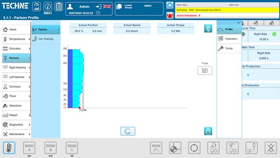This screenshot has height=158, width=280.
Task: Toggle extruder C int
Action: 72,148
